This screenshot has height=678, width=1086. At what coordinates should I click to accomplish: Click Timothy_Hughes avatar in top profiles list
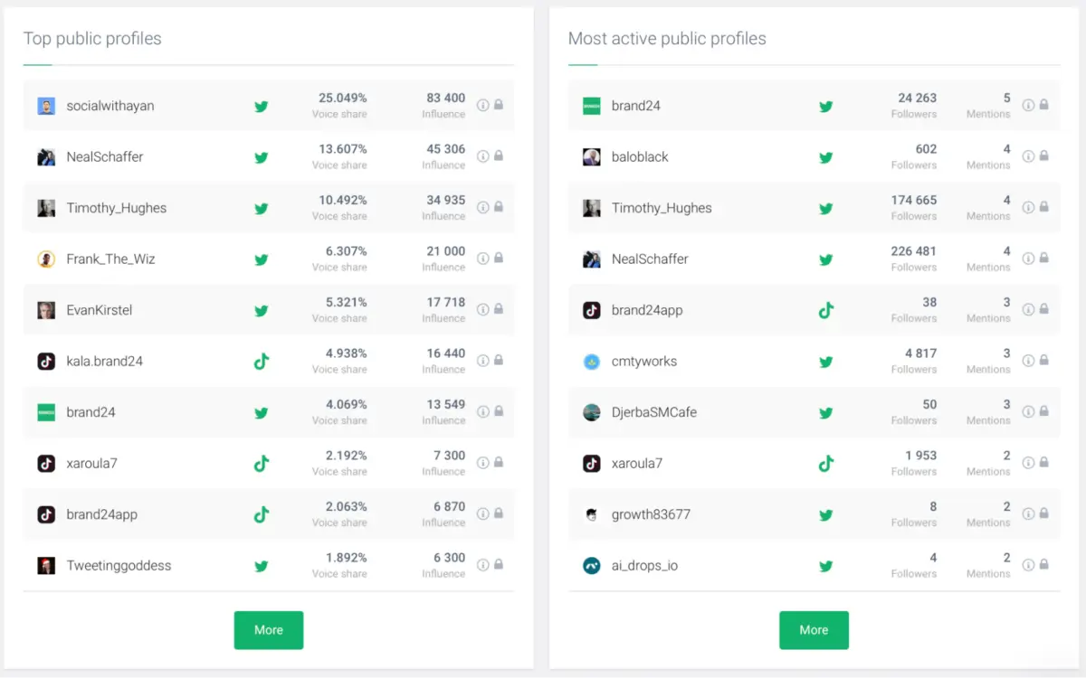point(46,208)
